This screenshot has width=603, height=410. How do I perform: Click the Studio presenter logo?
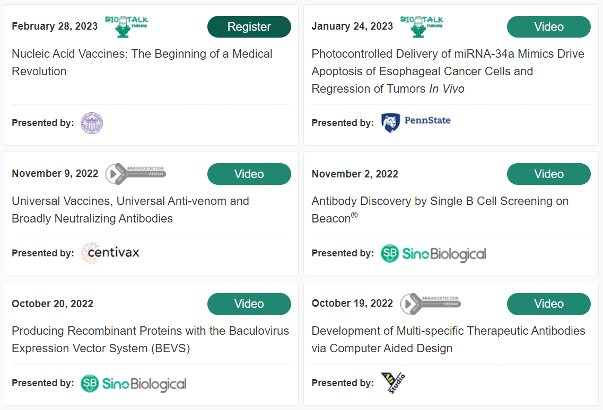click(x=393, y=382)
